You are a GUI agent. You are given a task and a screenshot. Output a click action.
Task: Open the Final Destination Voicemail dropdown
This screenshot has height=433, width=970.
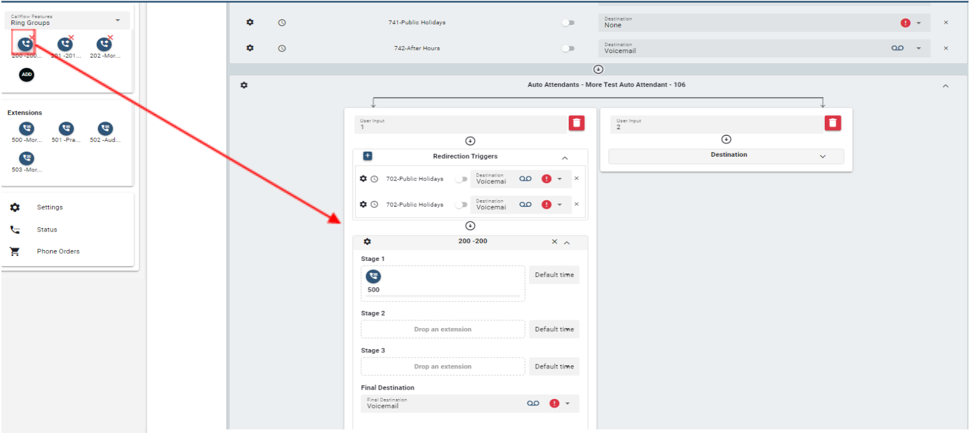[567, 404]
